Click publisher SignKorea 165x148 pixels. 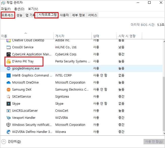[x=62, y=97]
